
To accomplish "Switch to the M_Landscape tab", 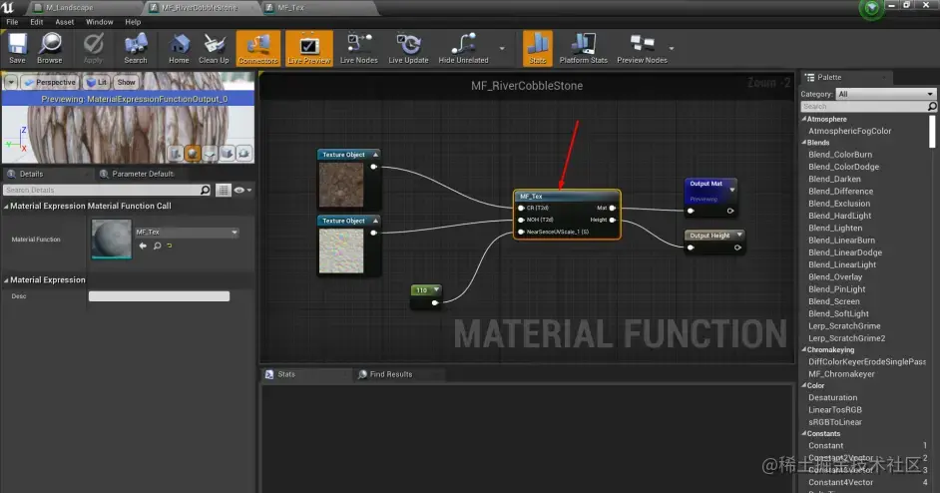I will 69,8.
